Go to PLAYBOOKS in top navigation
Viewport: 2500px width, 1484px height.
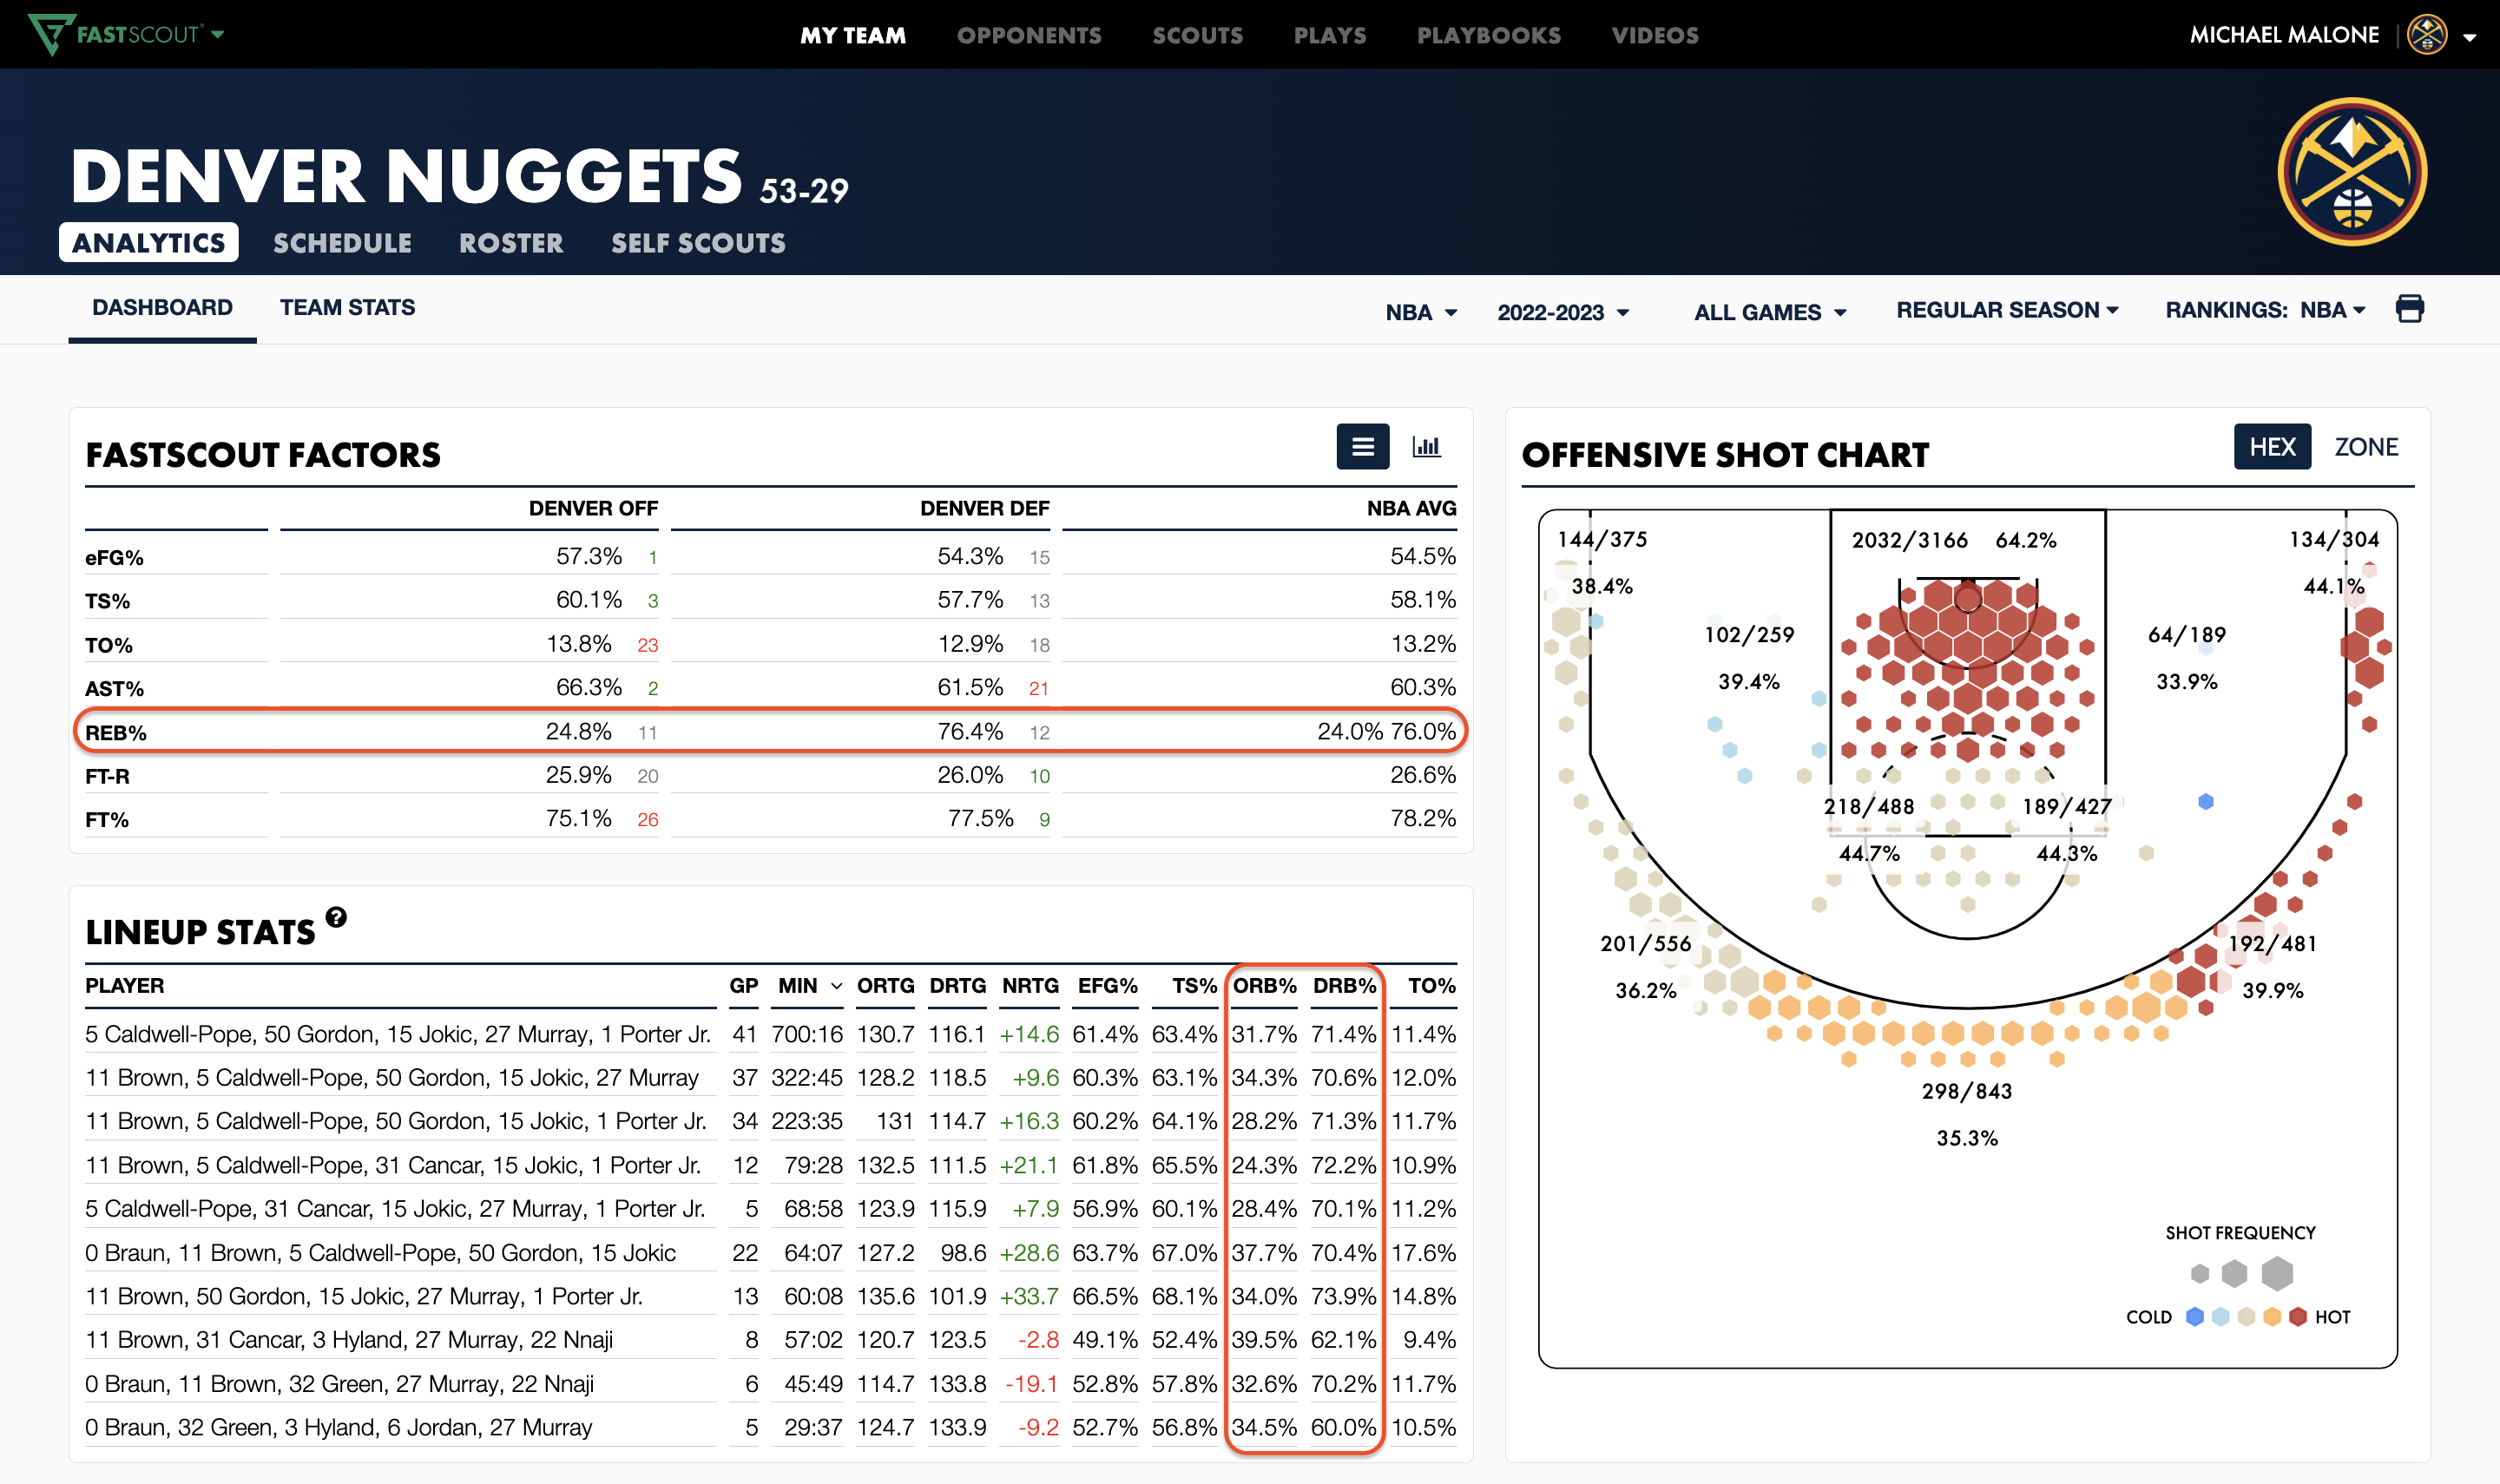[1488, 35]
